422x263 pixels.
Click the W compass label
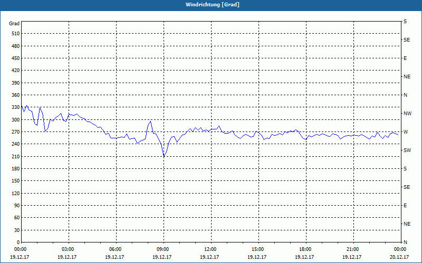406,132
